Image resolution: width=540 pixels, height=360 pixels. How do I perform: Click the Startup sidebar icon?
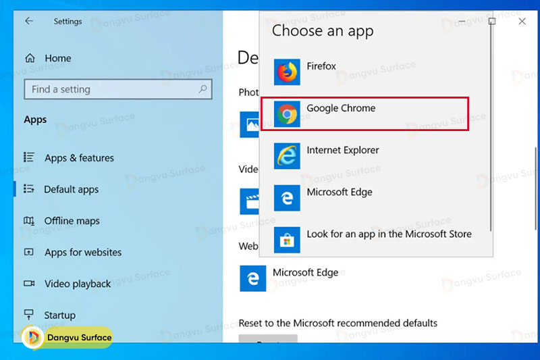[29, 314]
